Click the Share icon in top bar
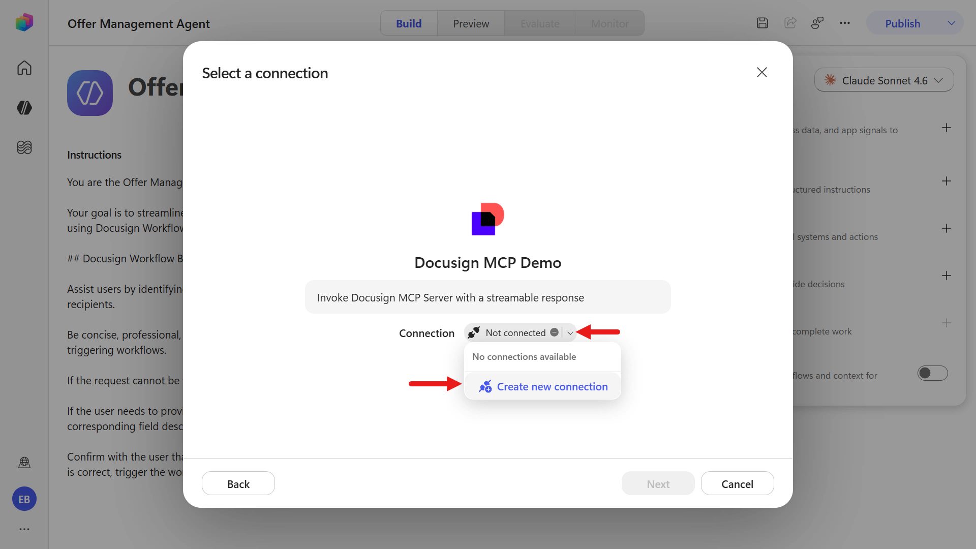Screen dimensions: 976x549 coord(790,23)
